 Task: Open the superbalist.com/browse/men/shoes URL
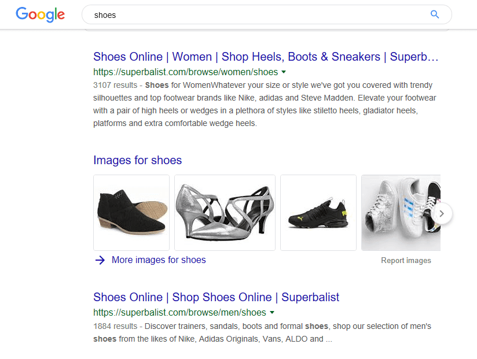[180, 312]
